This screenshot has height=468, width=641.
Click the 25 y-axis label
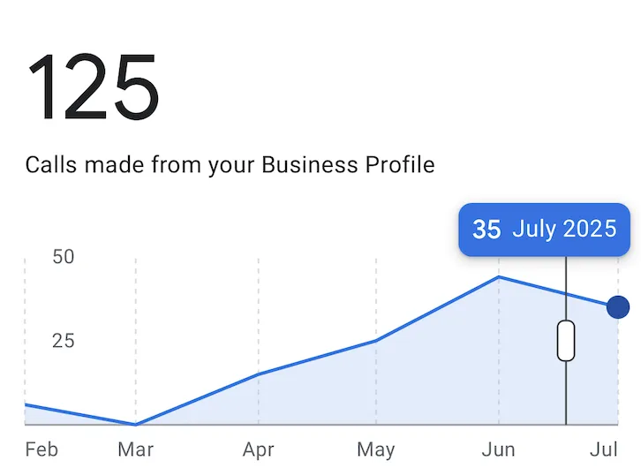coord(64,341)
